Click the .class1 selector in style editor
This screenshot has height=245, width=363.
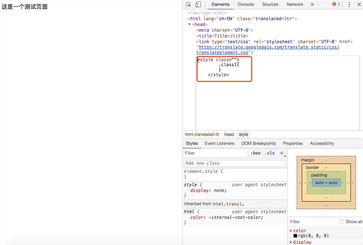coord(228,65)
